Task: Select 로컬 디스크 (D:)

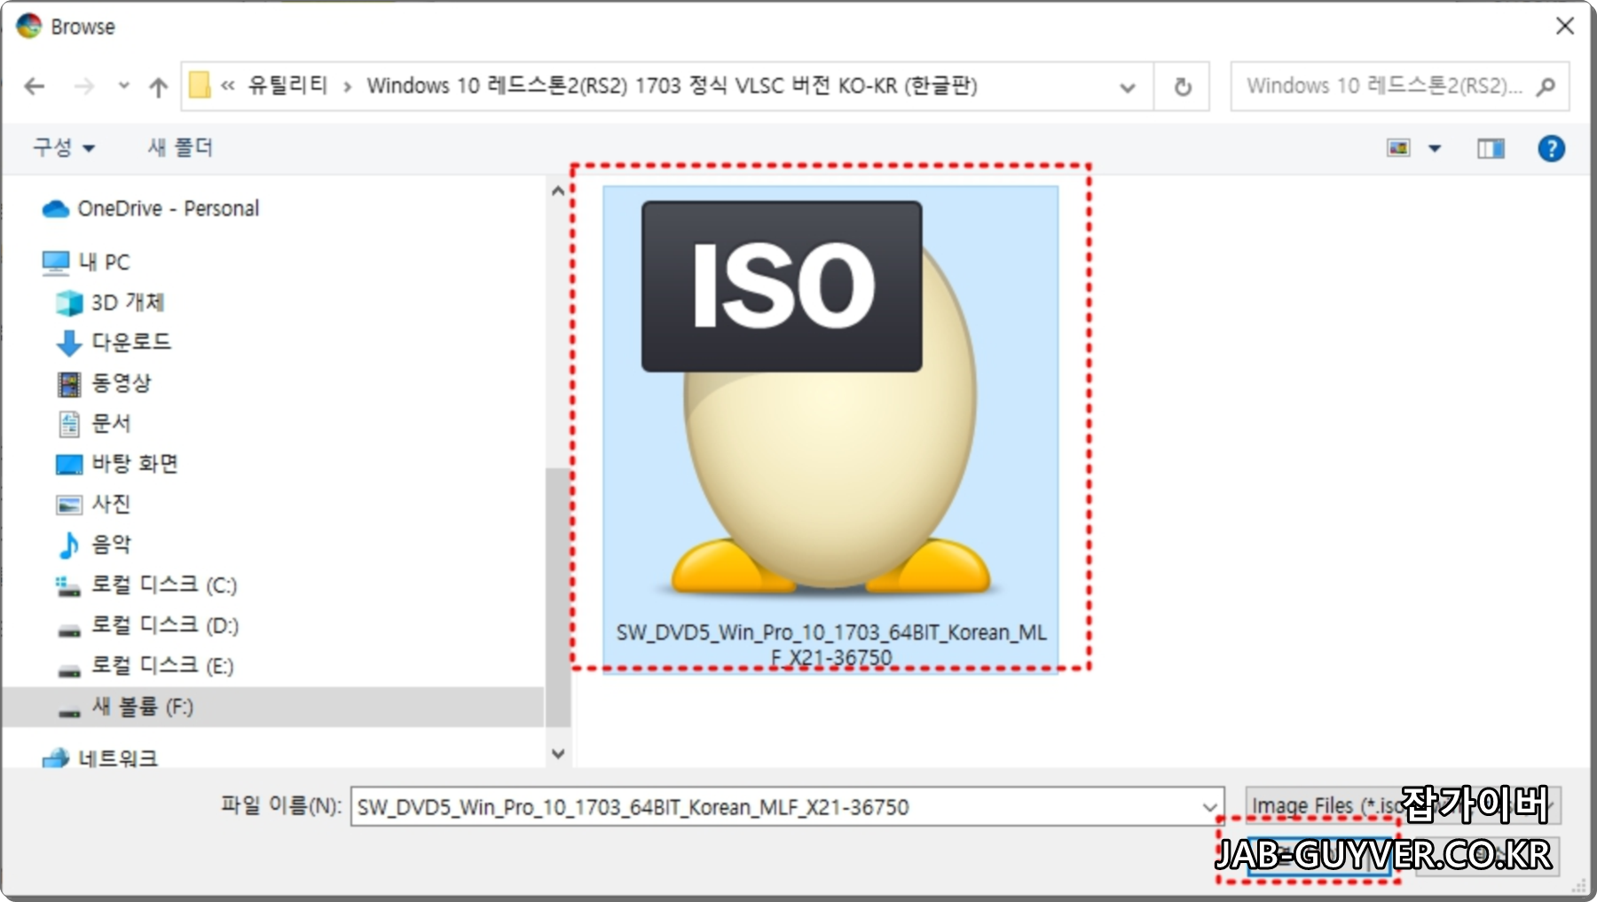Action: [x=147, y=625]
